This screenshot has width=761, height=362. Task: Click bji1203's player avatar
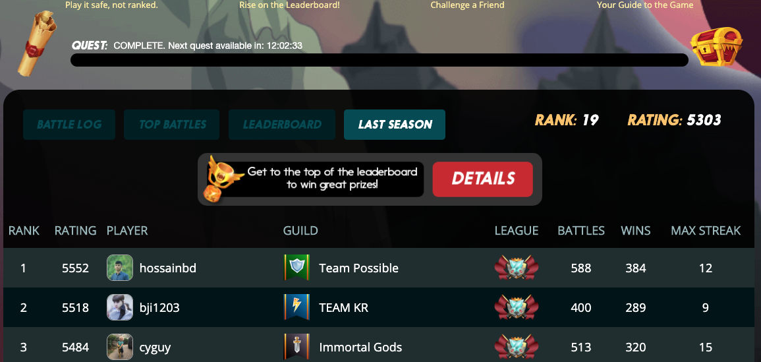click(x=120, y=307)
